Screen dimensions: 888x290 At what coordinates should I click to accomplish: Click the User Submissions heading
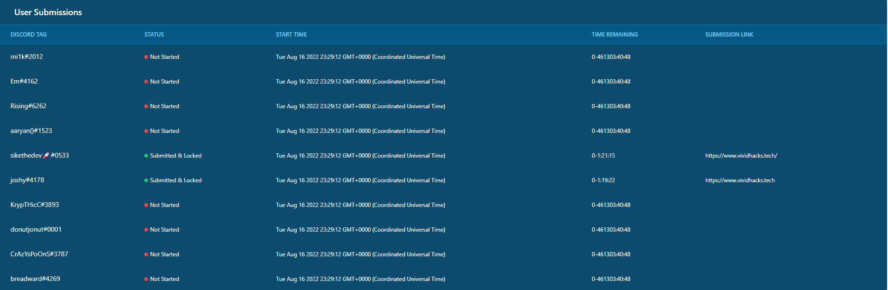(x=48, y=12)
